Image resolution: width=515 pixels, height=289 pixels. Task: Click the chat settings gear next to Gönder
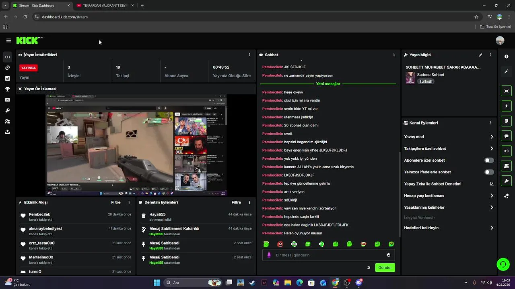point(369,268)
